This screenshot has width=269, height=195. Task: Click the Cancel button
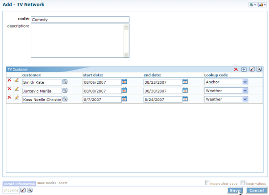[x=256, y=191]
